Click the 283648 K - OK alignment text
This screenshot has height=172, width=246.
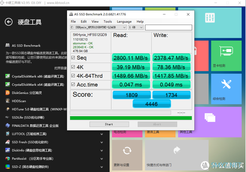coord(83,47)
